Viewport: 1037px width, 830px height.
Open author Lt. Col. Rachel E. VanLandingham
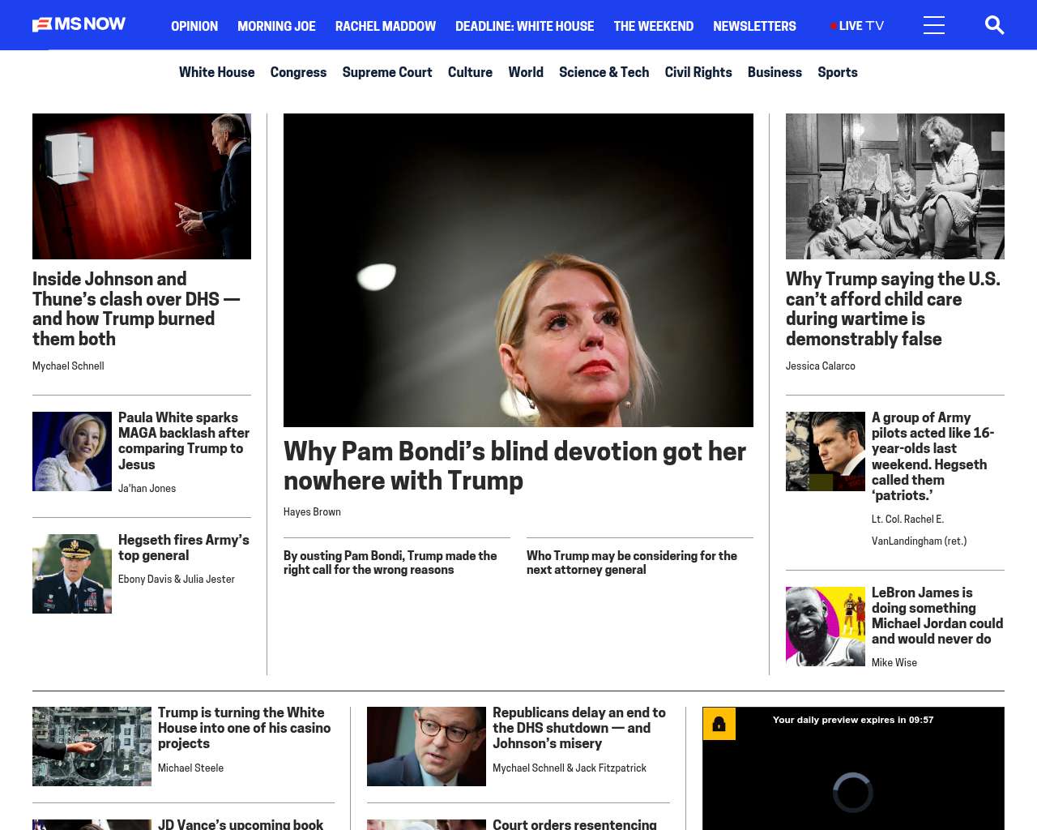pos(920,530)
